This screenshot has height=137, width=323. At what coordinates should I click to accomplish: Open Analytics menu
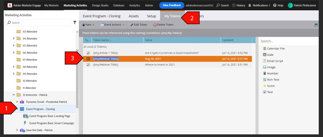coord(135,5)
